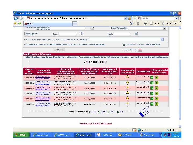Open PRADAXA 75 mg link in row 08442001
Viewport: 193px width, 145px height.
point(43,99)
